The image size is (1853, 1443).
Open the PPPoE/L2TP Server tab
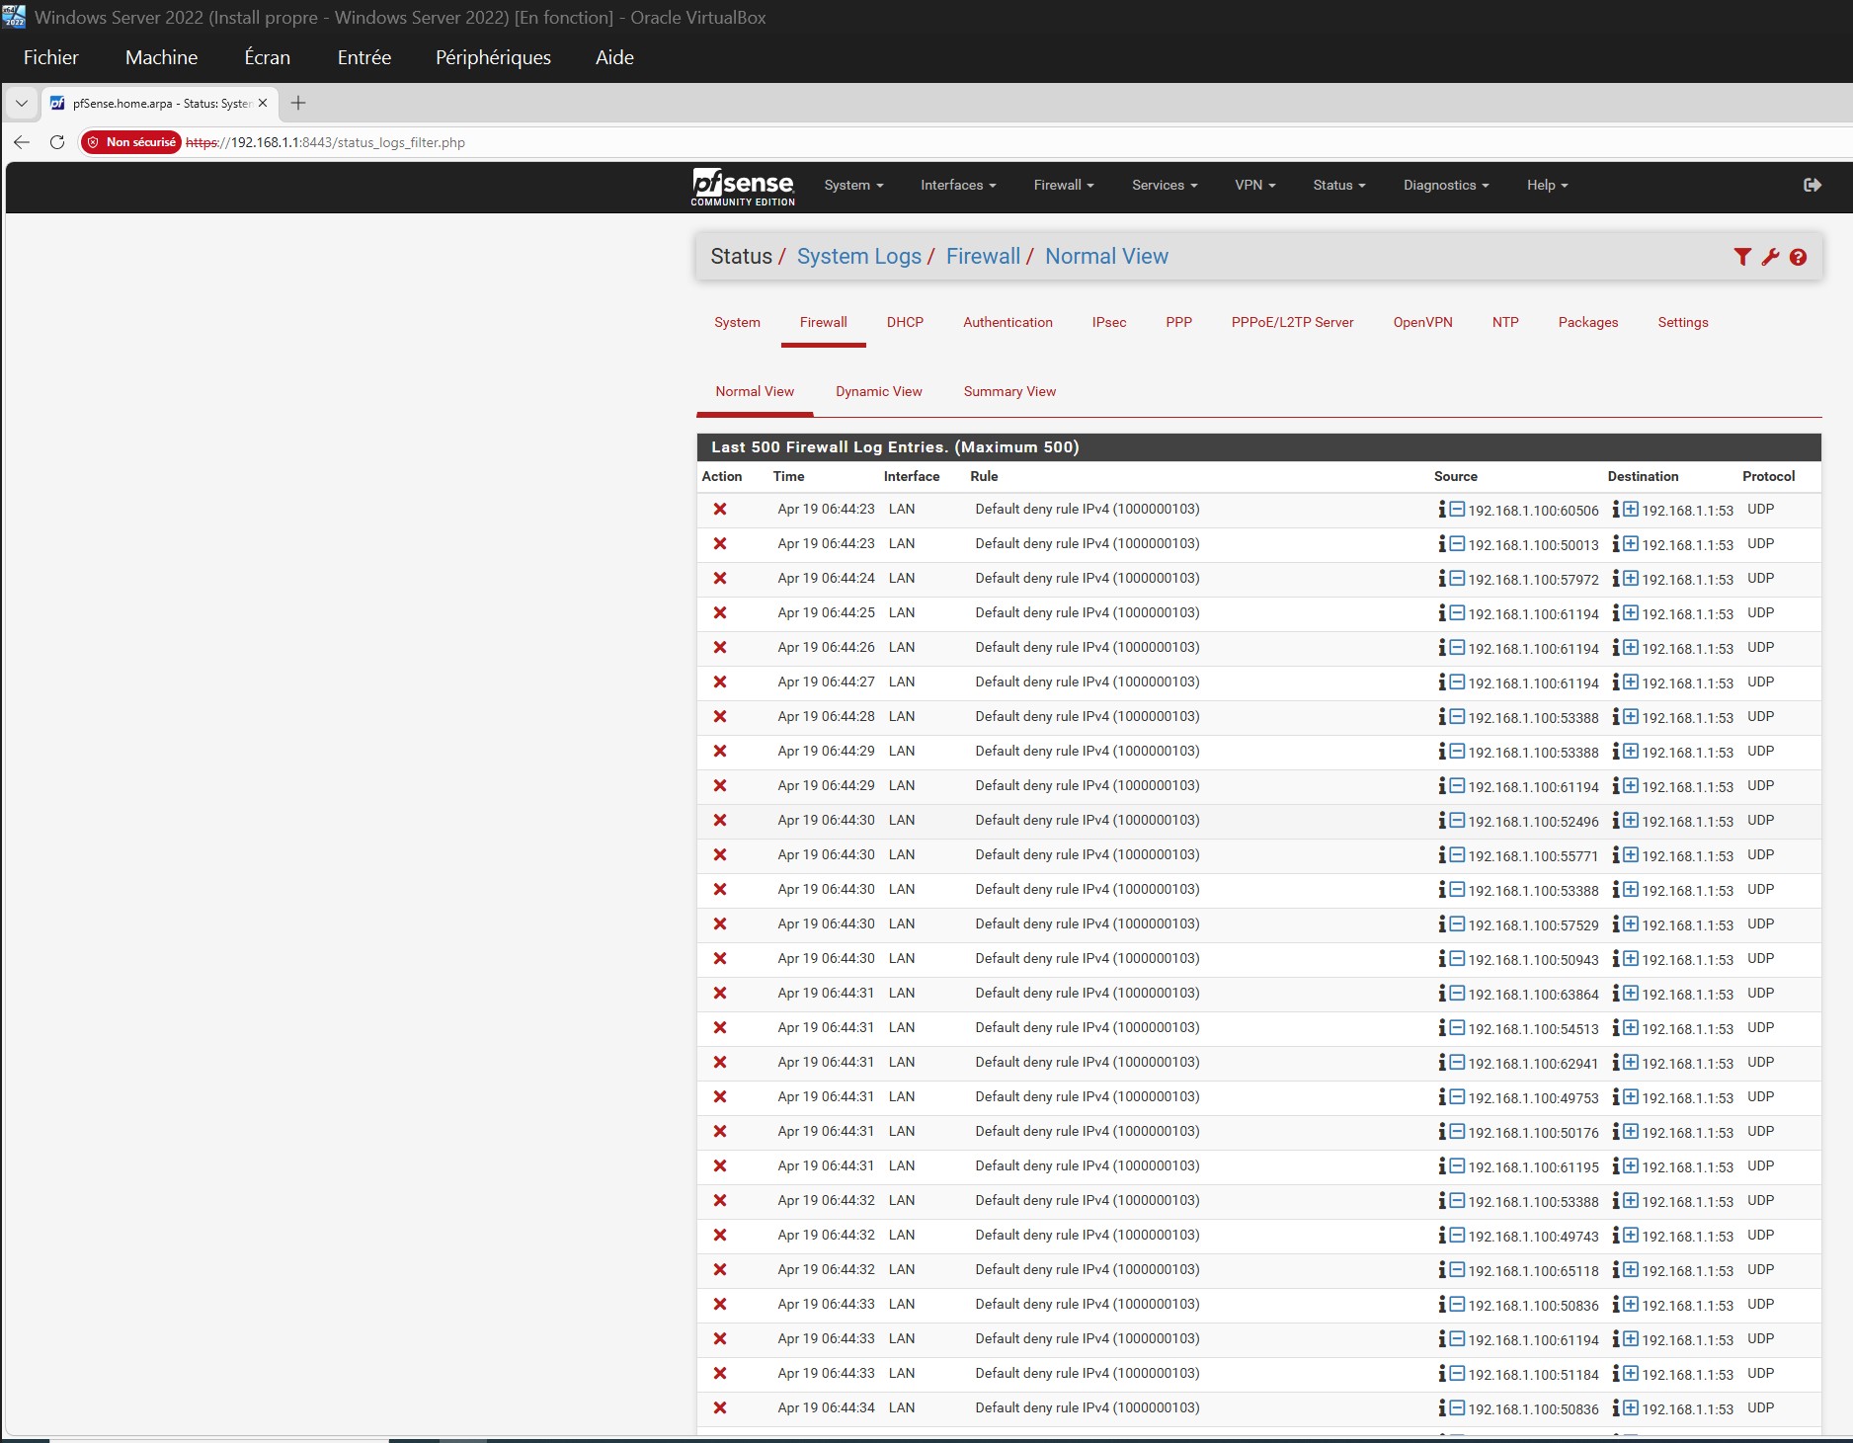coord(1292,322)
